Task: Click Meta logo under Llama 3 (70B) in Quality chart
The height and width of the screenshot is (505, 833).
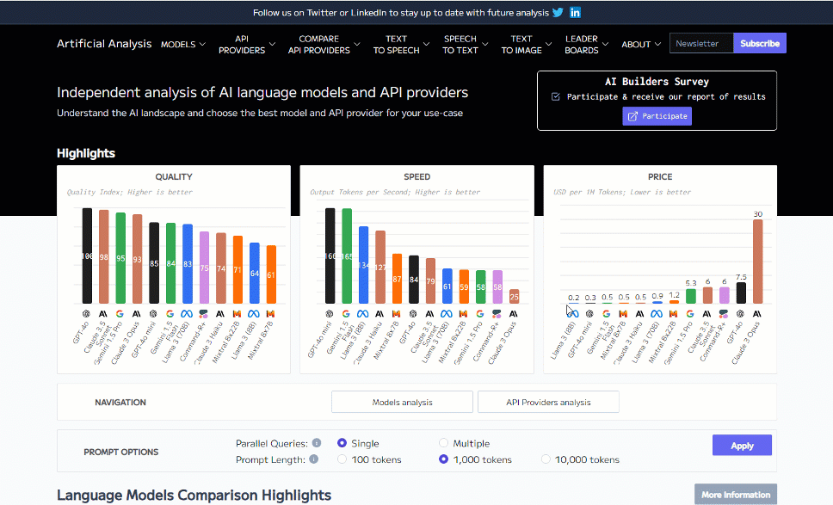Action: click(187, 314)
